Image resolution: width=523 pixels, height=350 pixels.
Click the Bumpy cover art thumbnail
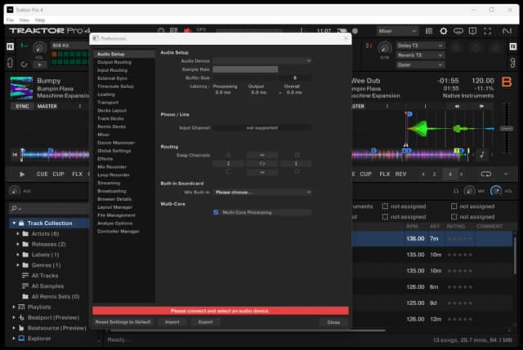coord(22,88)
